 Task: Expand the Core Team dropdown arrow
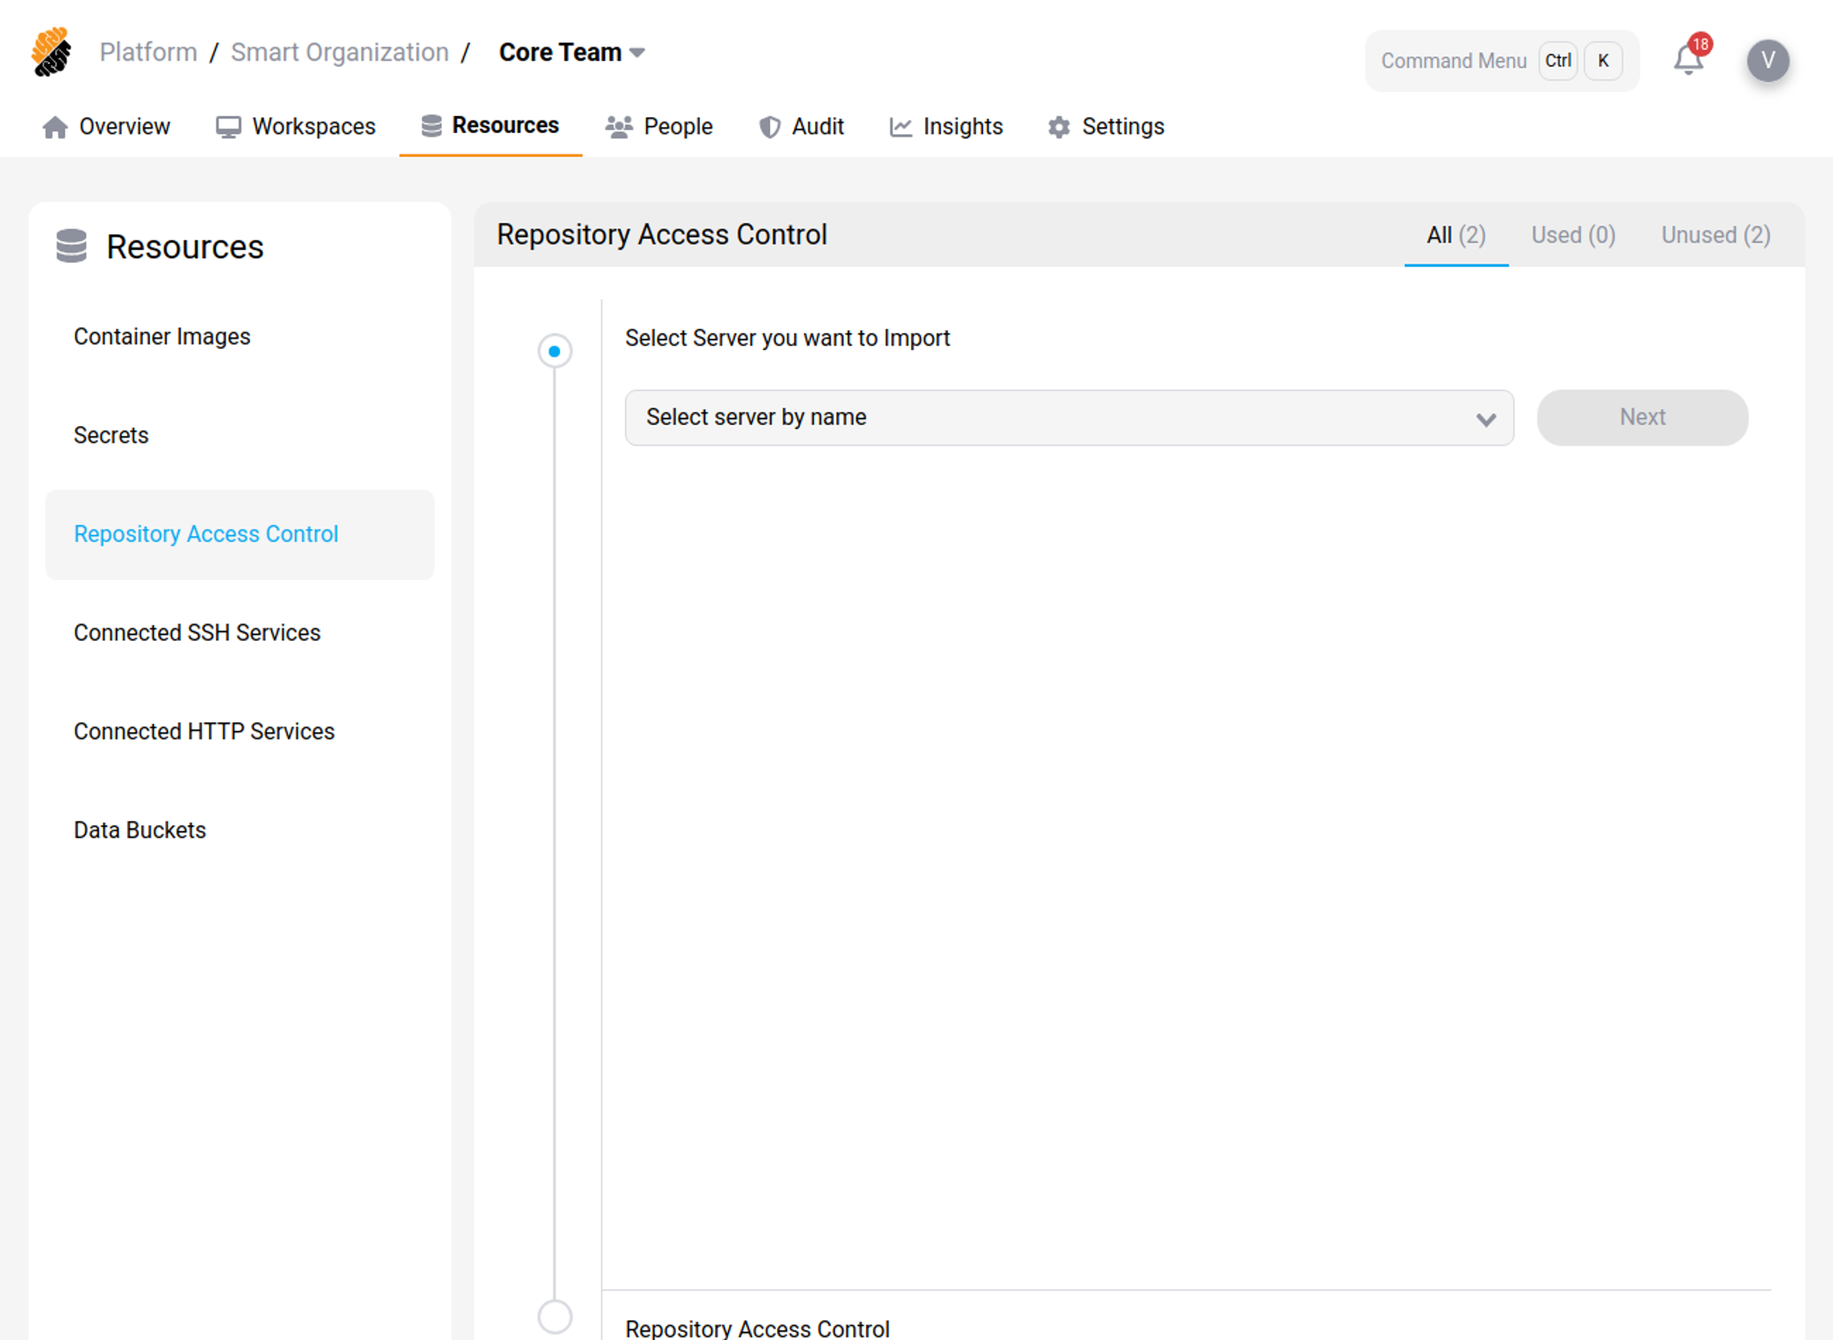click(x=637, y=53)
